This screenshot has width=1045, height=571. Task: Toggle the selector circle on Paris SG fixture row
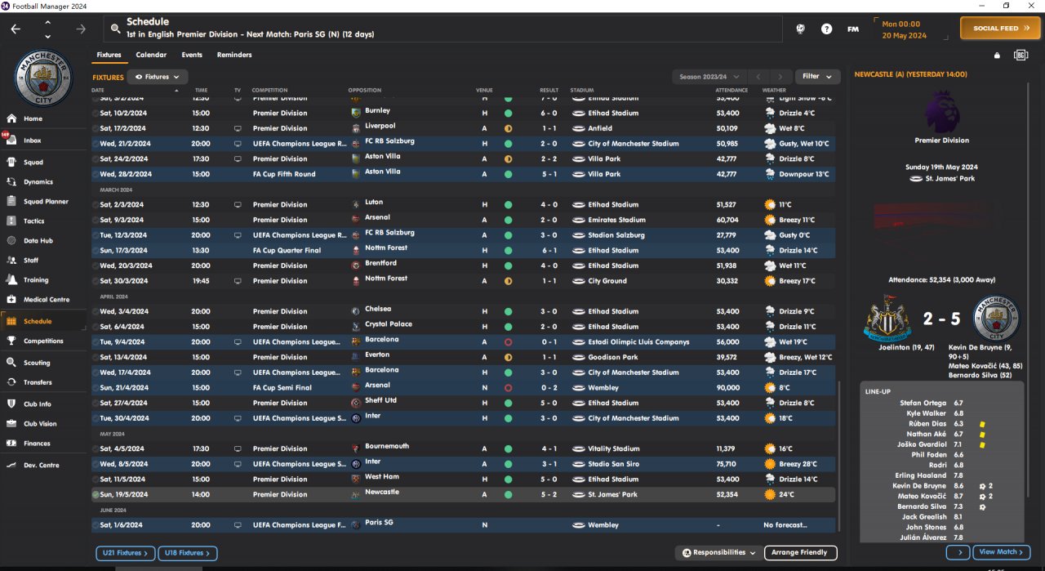96,525
